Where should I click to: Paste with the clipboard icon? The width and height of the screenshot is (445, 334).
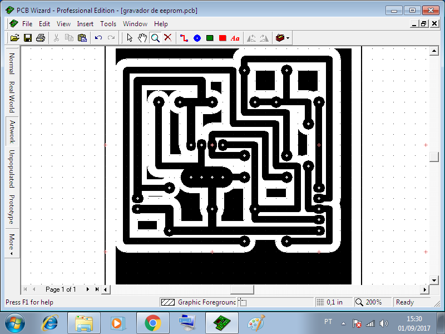(x=82, y=38)
